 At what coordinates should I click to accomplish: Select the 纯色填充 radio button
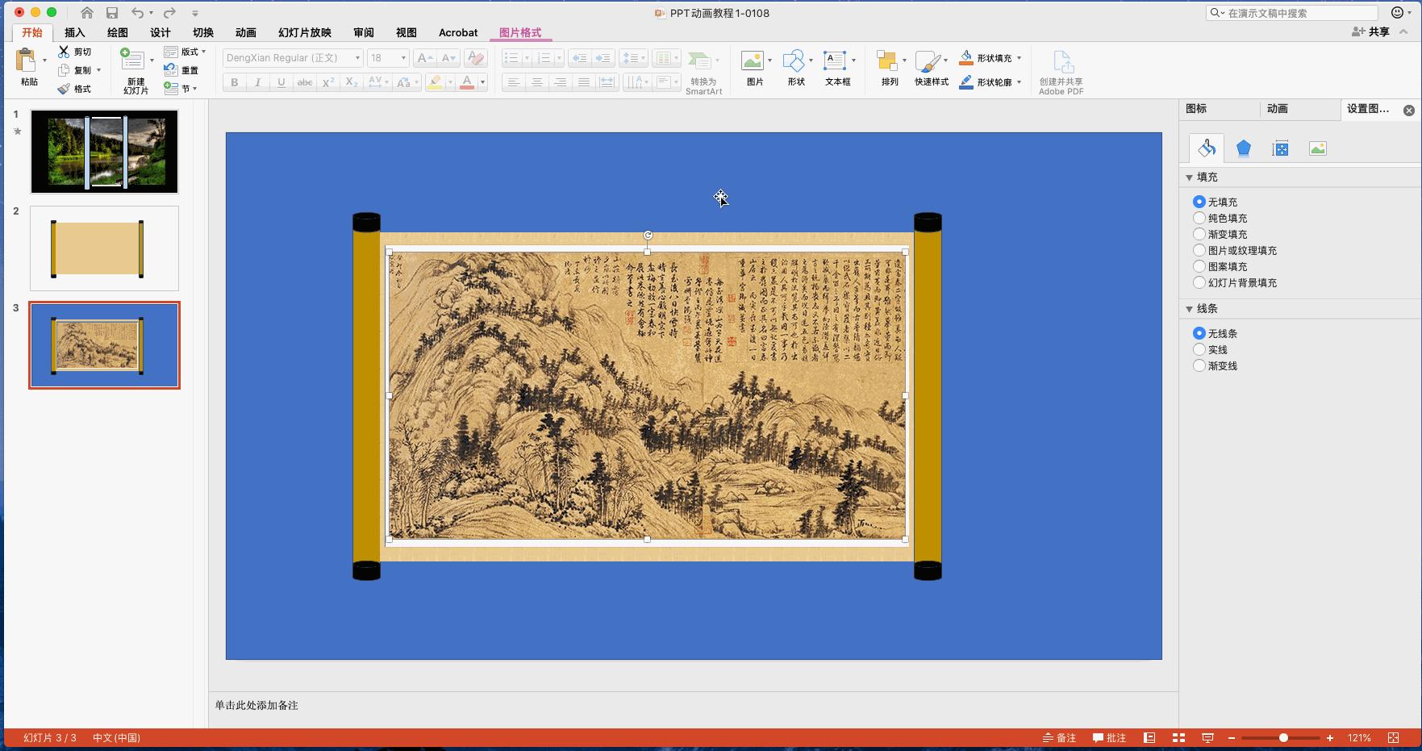coord(1199,218)
